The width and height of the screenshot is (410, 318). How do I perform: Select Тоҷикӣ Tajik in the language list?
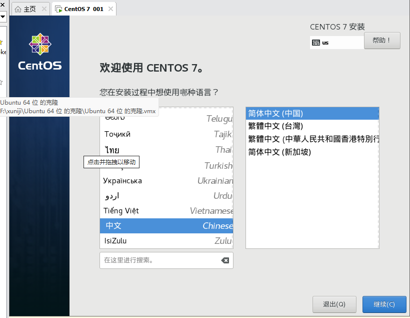click(x=166, y=134)
